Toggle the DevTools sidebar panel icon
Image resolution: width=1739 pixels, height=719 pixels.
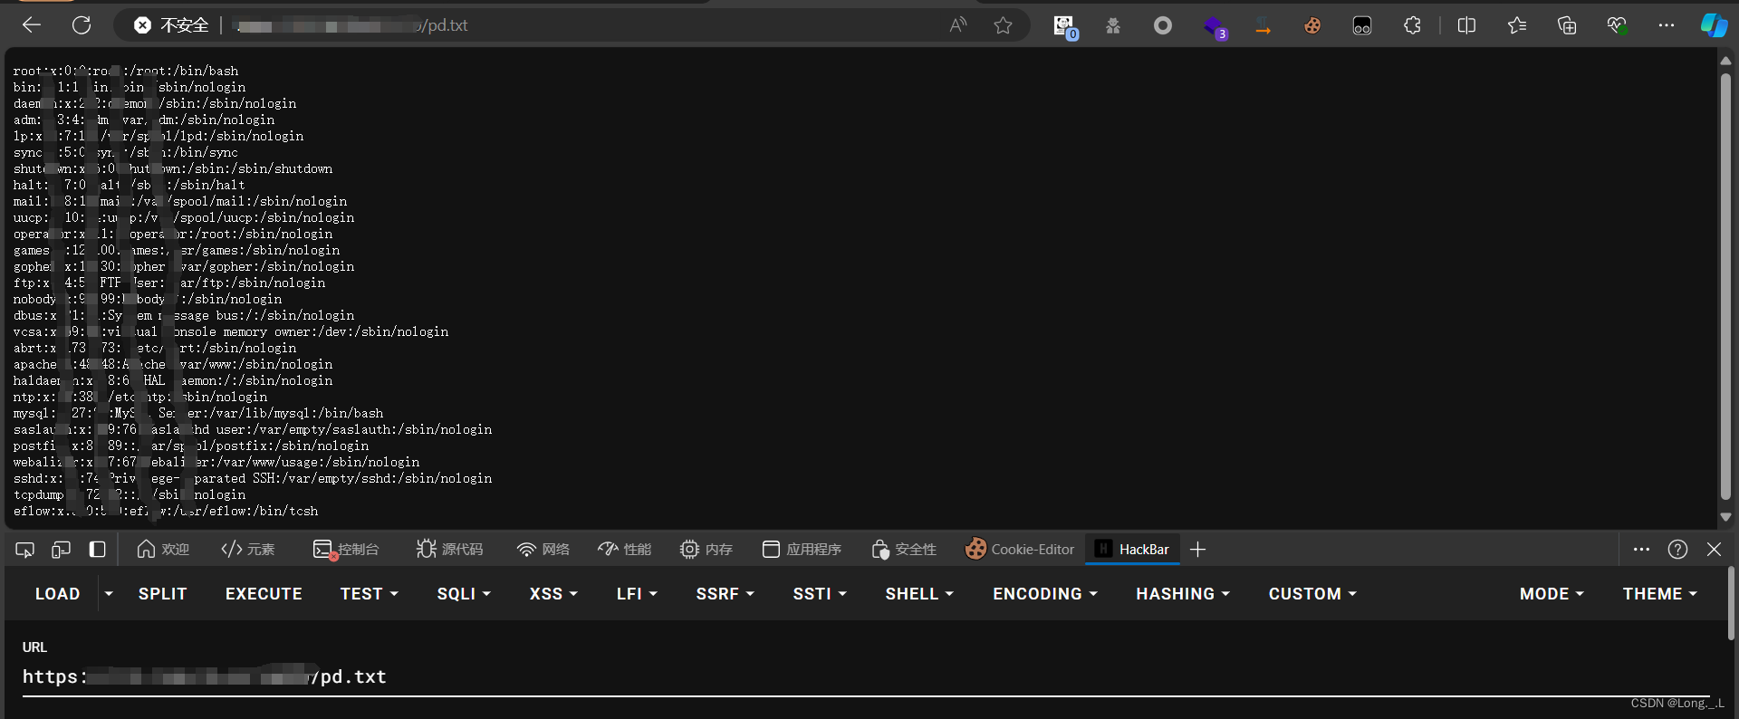coord(97,550)
